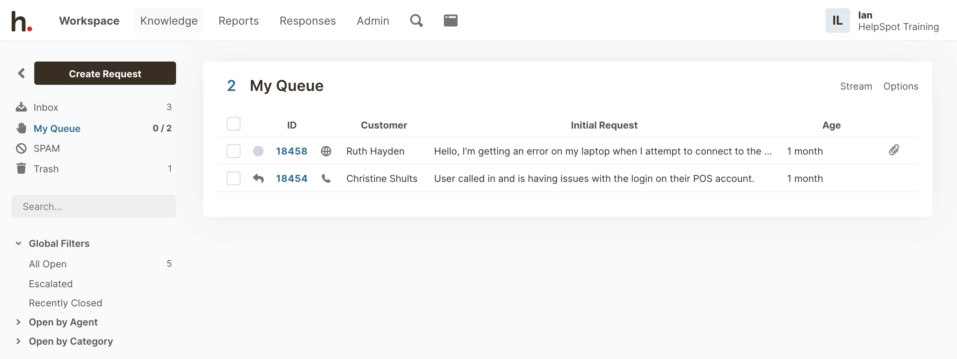
Task: Select the Inbox icon in the sidebar
Action: [21, 107]
